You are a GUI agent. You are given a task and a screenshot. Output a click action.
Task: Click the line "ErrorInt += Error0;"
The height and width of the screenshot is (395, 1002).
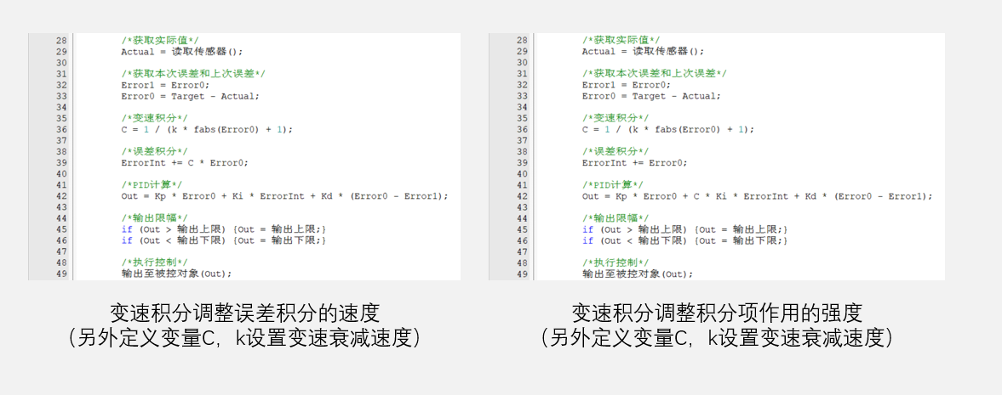click(x=634, y=163)
